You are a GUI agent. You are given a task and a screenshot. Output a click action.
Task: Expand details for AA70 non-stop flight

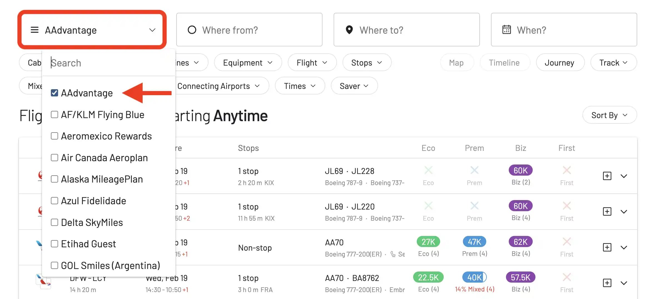(x=624, y=248)
